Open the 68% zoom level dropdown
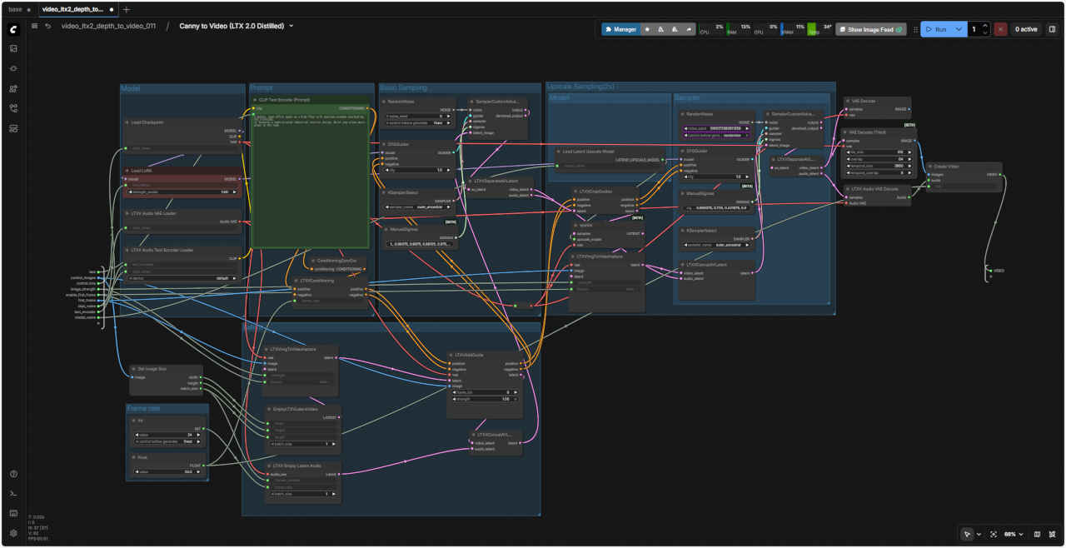Screen dimensions: 1066x548 1012,534
